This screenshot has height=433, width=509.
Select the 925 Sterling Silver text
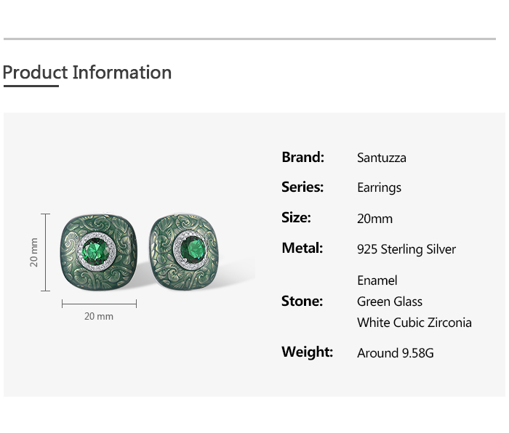pyautogui.click(x=406, y=249)
